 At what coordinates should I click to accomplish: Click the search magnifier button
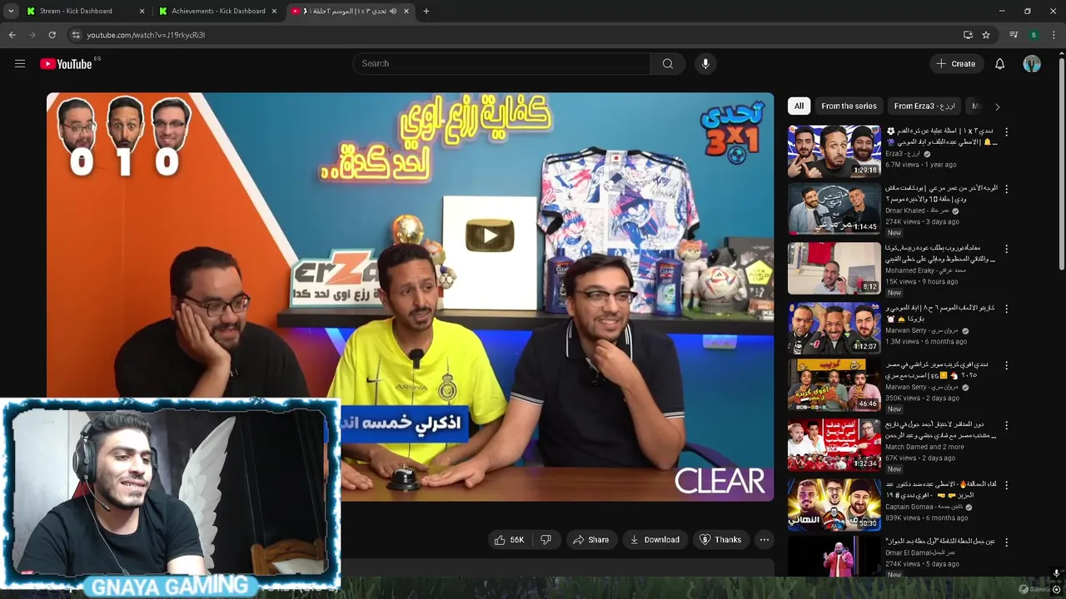click(x=668, y=63)
